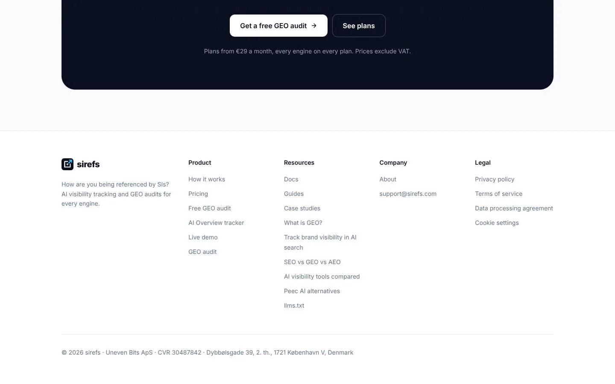
Task: Open the Docs link
Action: click(x=291, y=179)
